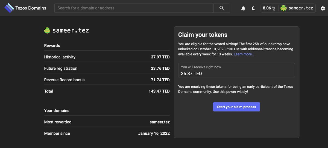Open the Learn more link
Screen dimensions: 328x148
pyautogui.click(x=244, y=54)
